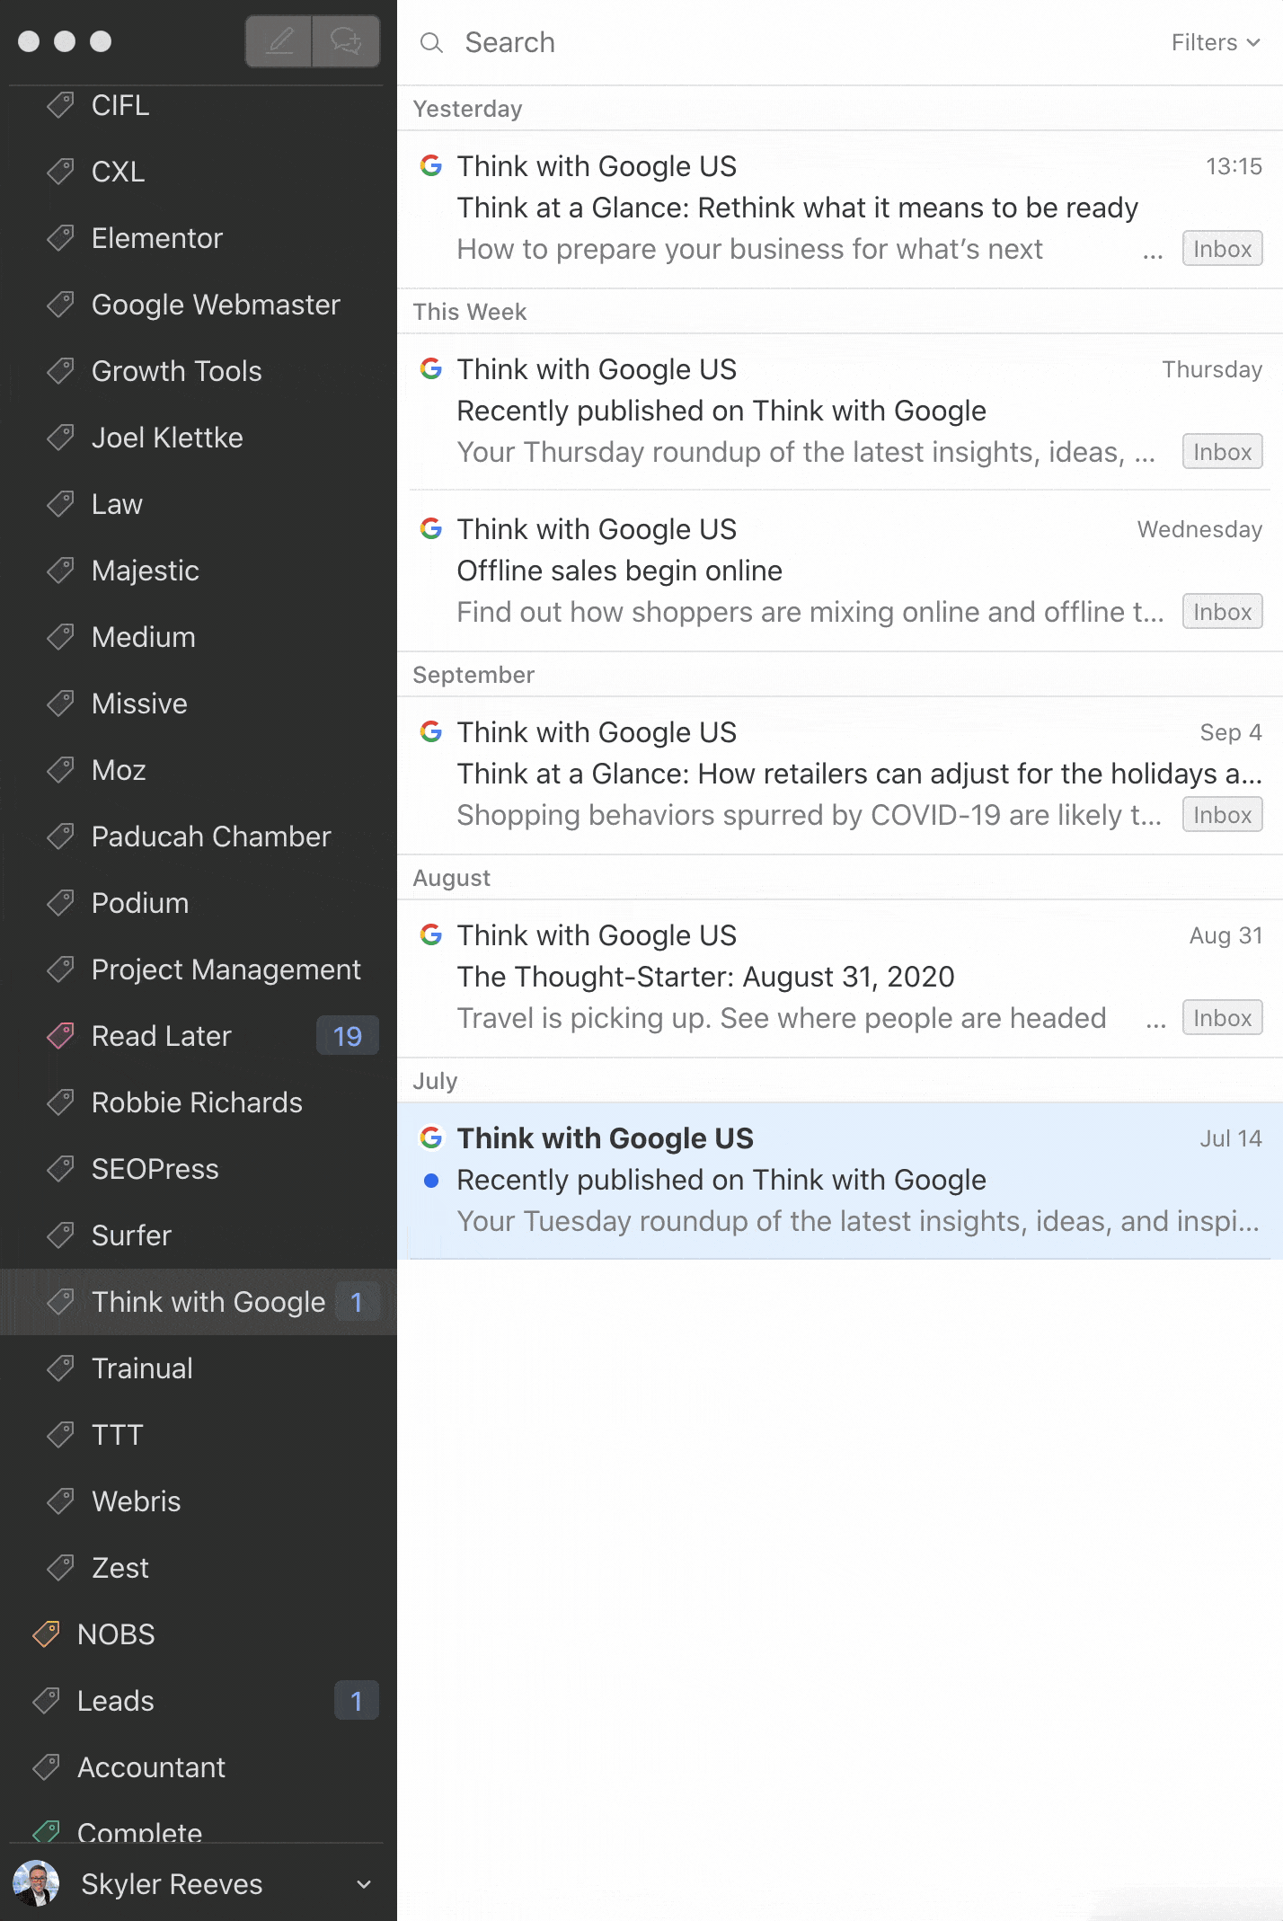
Task: Click the search magnifier icon
Action: coord(432,42)
